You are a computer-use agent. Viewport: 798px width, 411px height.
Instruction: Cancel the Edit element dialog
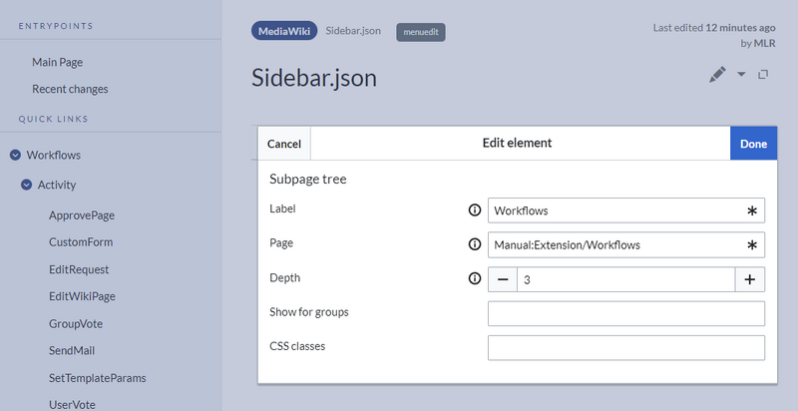pyautogui.click(x=284, y=144)
